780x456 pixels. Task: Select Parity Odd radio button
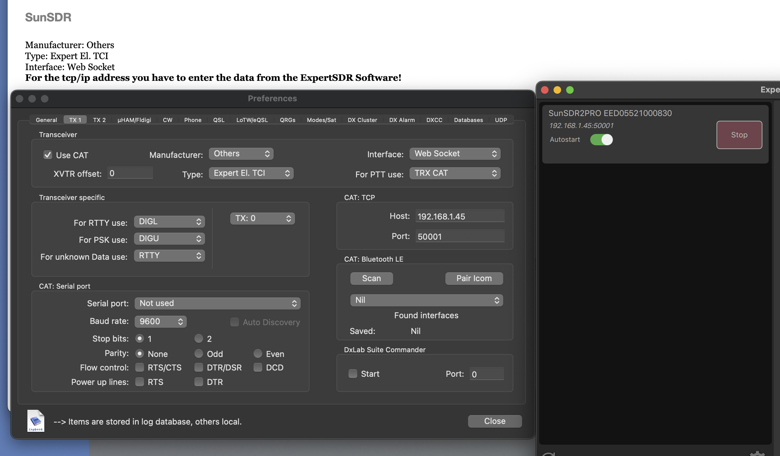pos(198,353)
